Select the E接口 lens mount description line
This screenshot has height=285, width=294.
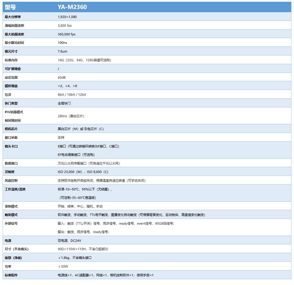tap(89, 147)
